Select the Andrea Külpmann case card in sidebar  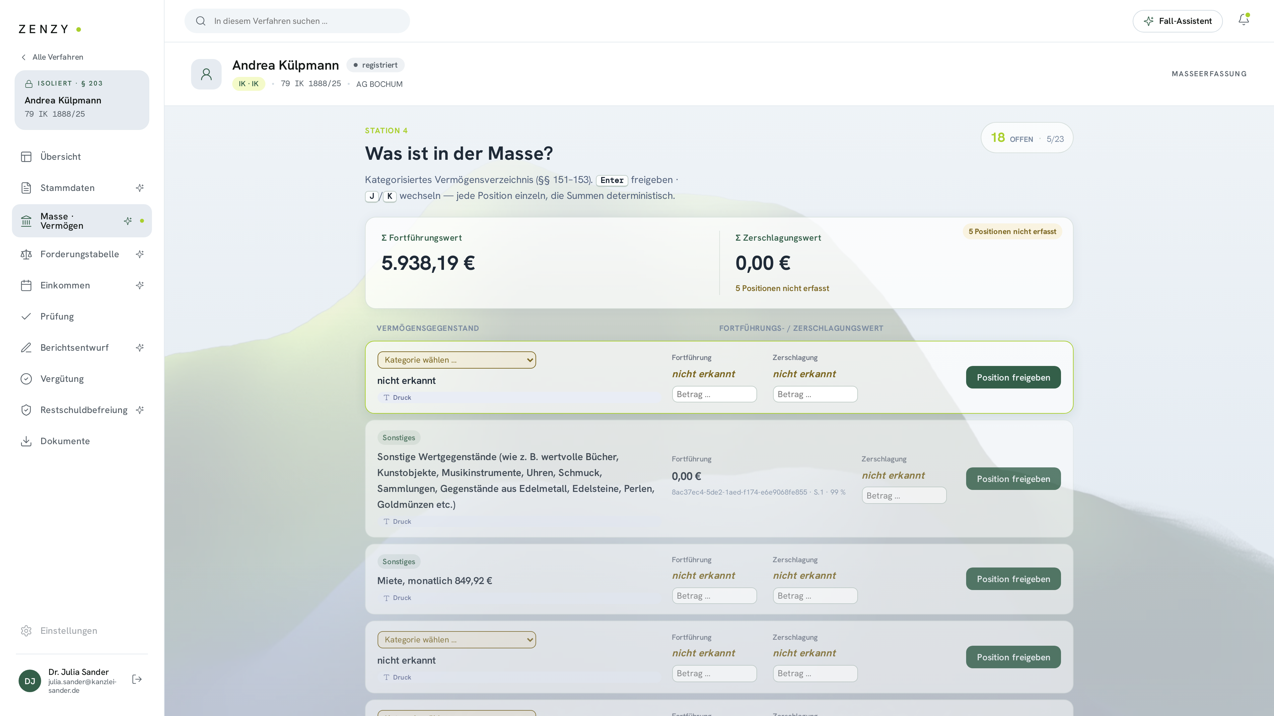click(x=82, y=100)
